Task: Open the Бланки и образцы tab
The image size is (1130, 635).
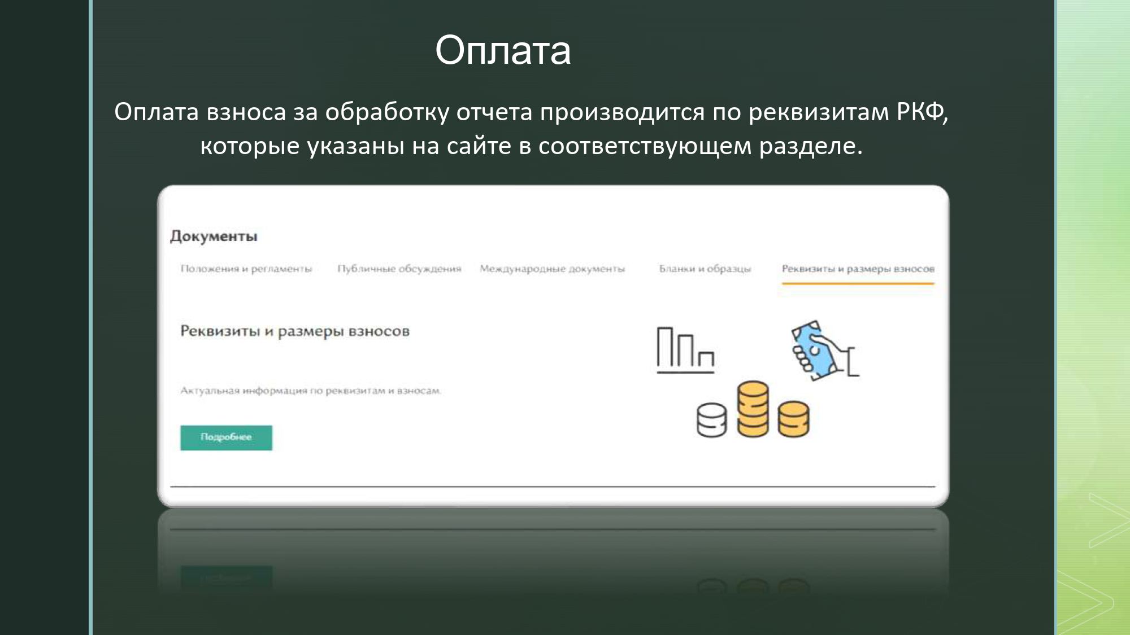Action: 705,269
